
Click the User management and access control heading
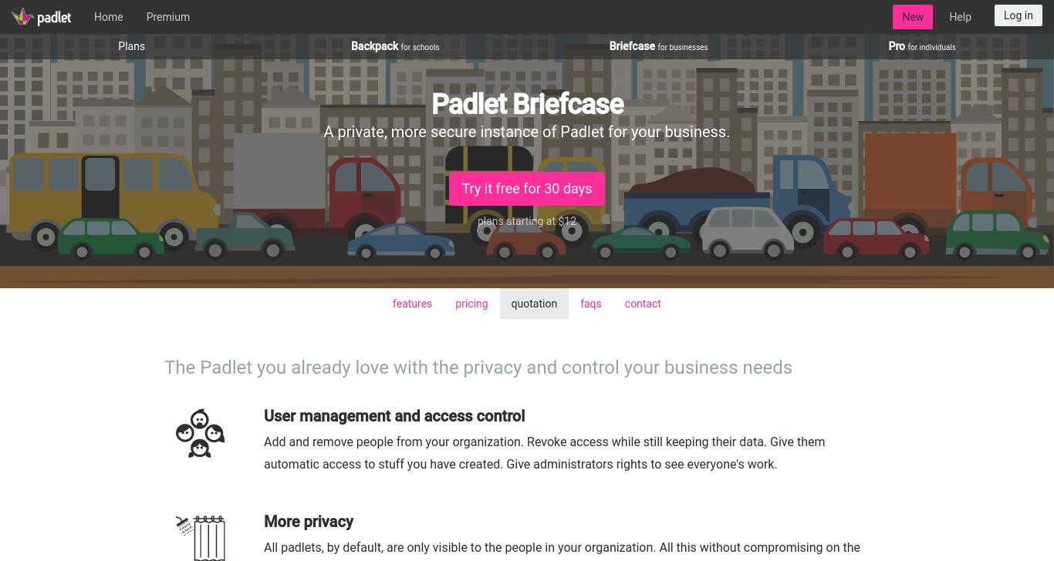(x=394, y=416)
